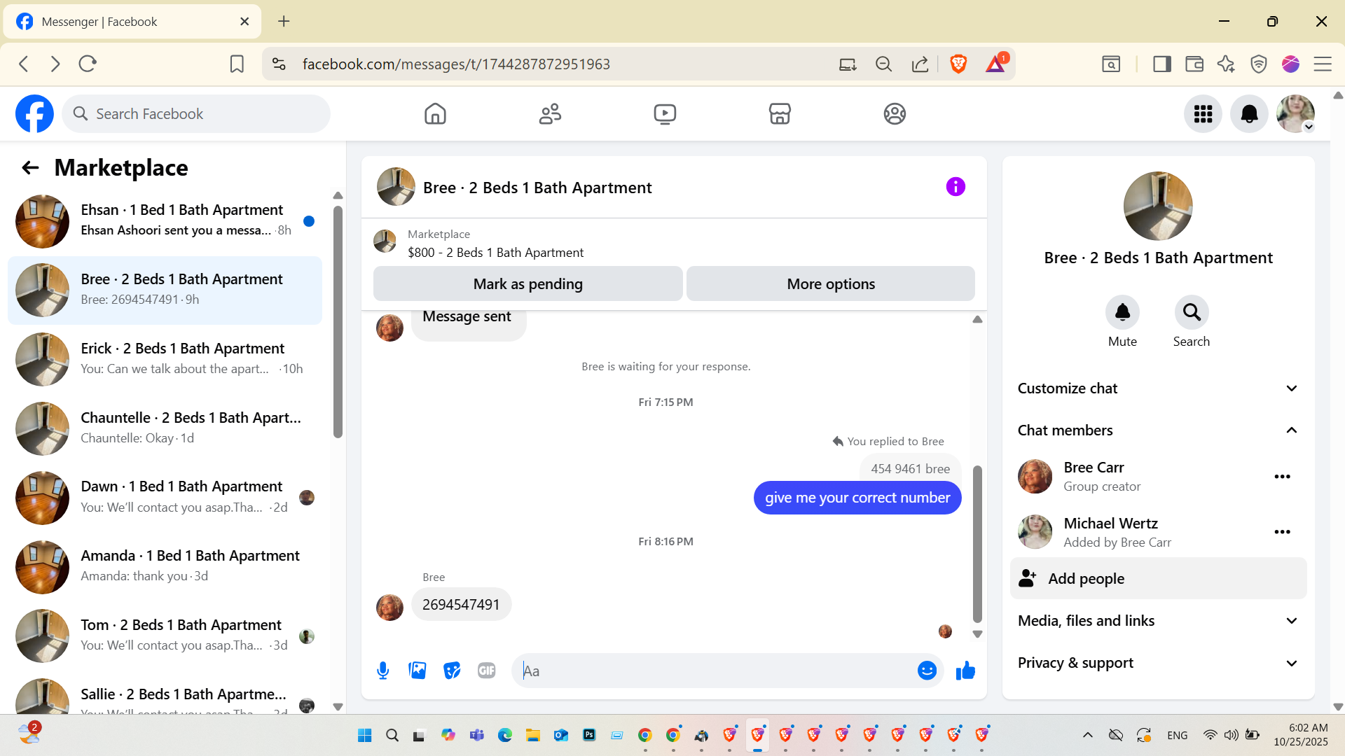Show hidden system tray icons
Viewport: 1345px width, 756px height.
(x=1087, y=735)
